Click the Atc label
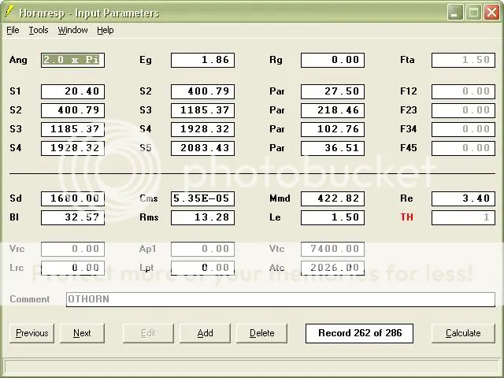 point(276,268)
